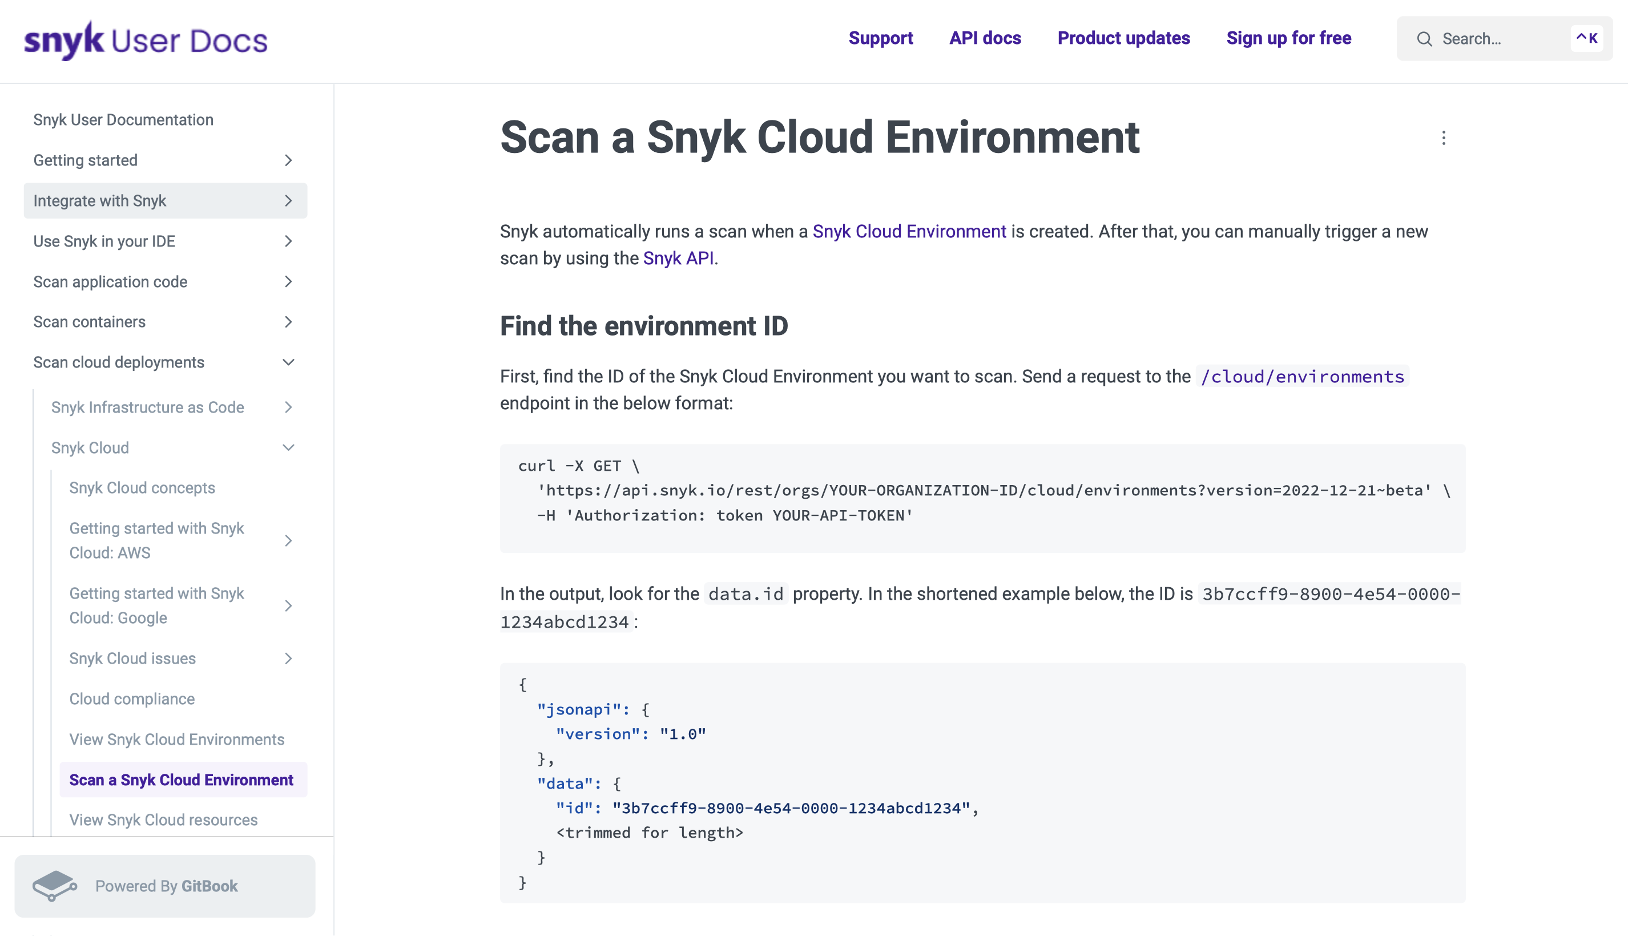Expand the Integrate with Snyk chevron

[288, 201]
